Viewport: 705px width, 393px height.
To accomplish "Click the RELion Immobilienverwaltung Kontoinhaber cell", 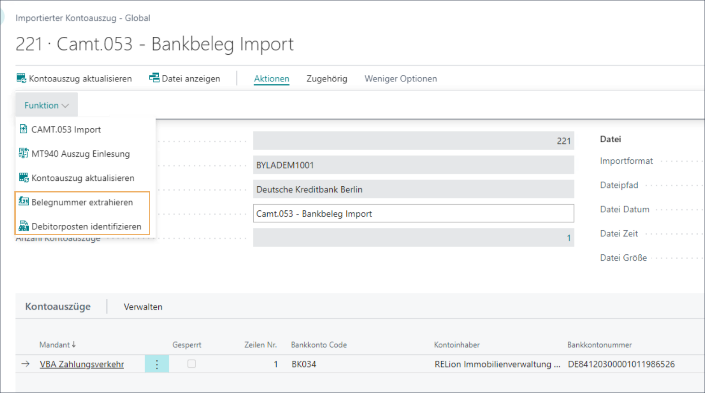I will tap(497, 364).
